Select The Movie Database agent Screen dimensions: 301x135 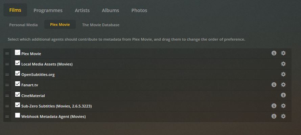101,25
